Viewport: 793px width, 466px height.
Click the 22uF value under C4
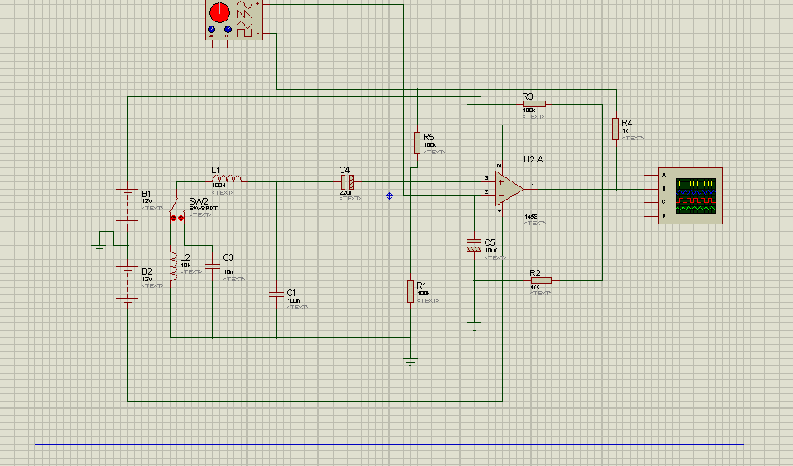coord(346,193)
